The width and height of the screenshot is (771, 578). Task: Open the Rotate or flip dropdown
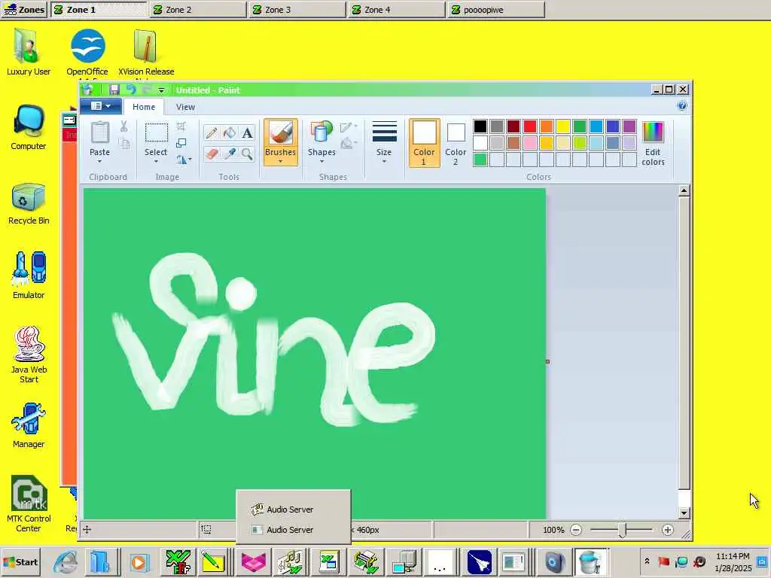(184, 160)
